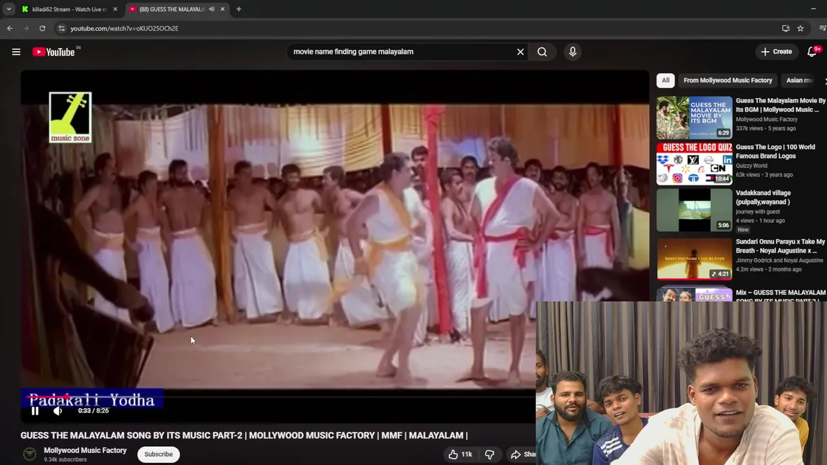Open the browser side panel icon
827x465 pixels.
[x=822, y=28]
